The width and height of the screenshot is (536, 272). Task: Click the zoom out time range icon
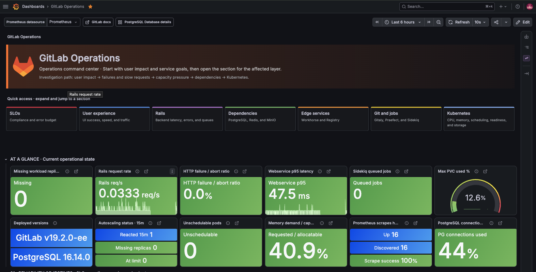click(439, 22)
